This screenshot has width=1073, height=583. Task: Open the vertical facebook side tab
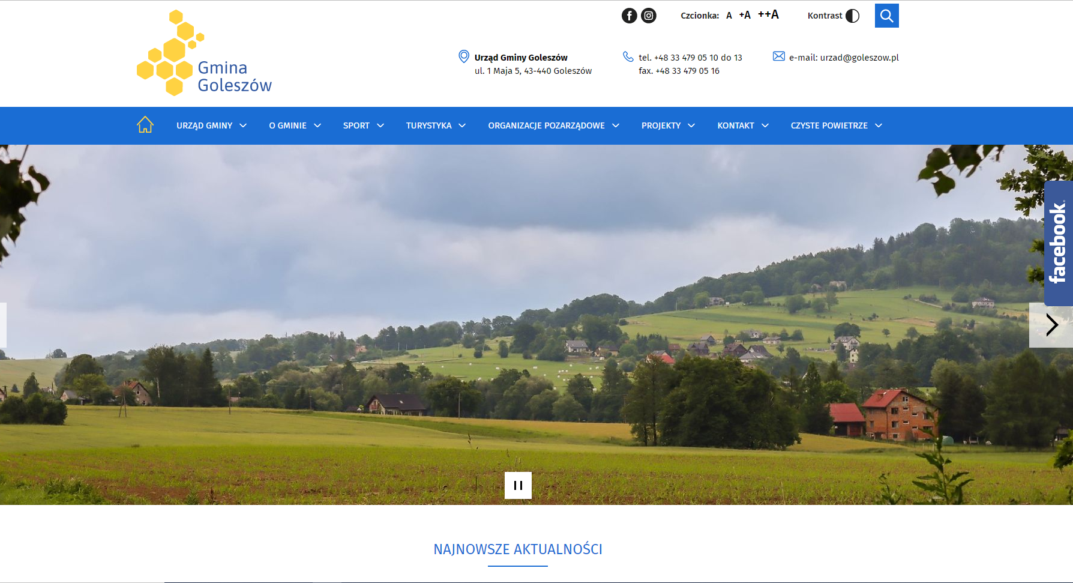[1059, 243]
